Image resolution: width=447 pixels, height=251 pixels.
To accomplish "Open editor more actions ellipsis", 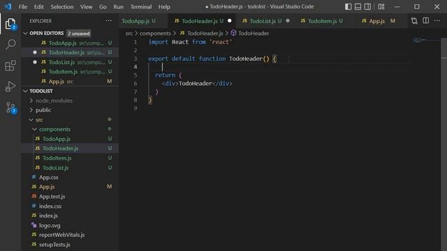I will 437,21.
